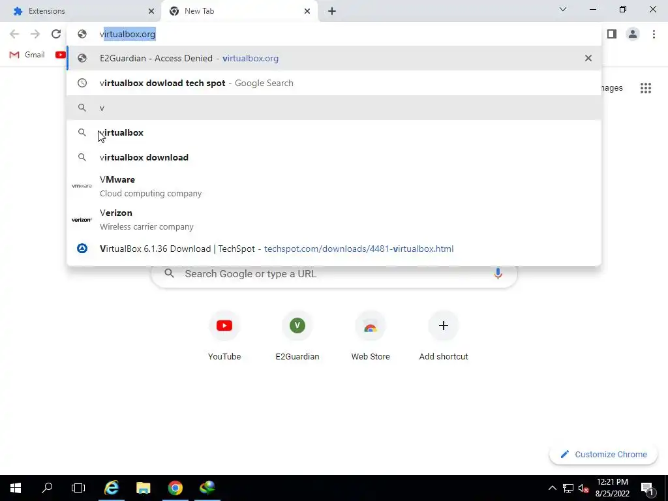Image resolution: width=668 pixels, height=501 pixels.
Task: Close the New Tab tab
Action: [x=307, y=11]
